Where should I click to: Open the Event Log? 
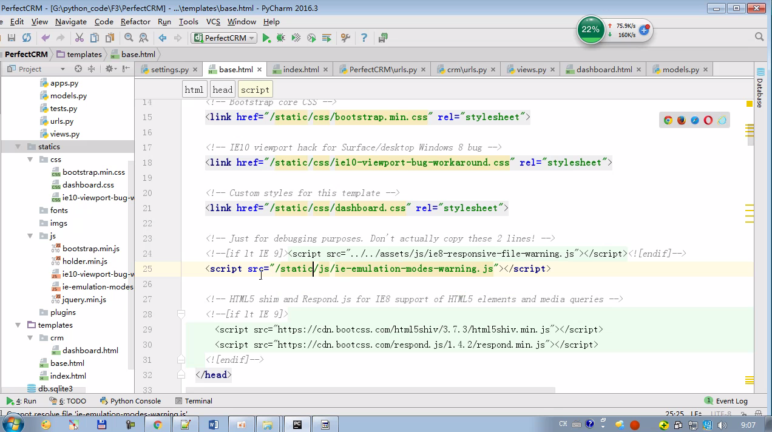pos(726,401)
